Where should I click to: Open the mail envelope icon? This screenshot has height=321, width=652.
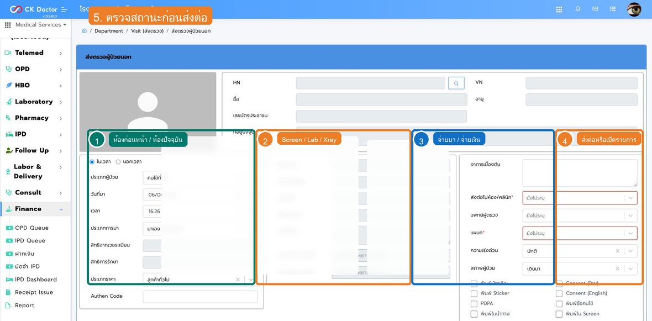pos(595,9)
